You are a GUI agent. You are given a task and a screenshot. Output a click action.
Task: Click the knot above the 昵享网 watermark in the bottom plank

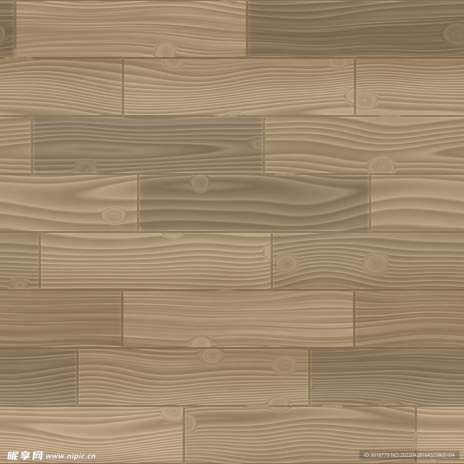click(172, 413)
